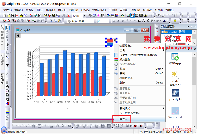Image resolution: width=197 pixels, height=134 pixels.
Task: Select the Pan hand tool
Action: tap(8, 86)
